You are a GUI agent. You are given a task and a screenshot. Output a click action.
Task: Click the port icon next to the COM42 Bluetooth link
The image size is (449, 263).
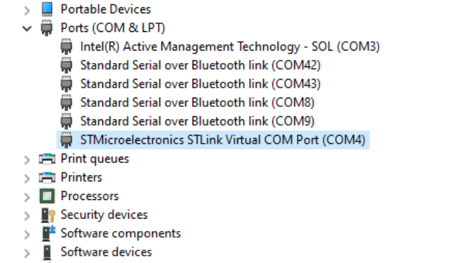(66, 65)
